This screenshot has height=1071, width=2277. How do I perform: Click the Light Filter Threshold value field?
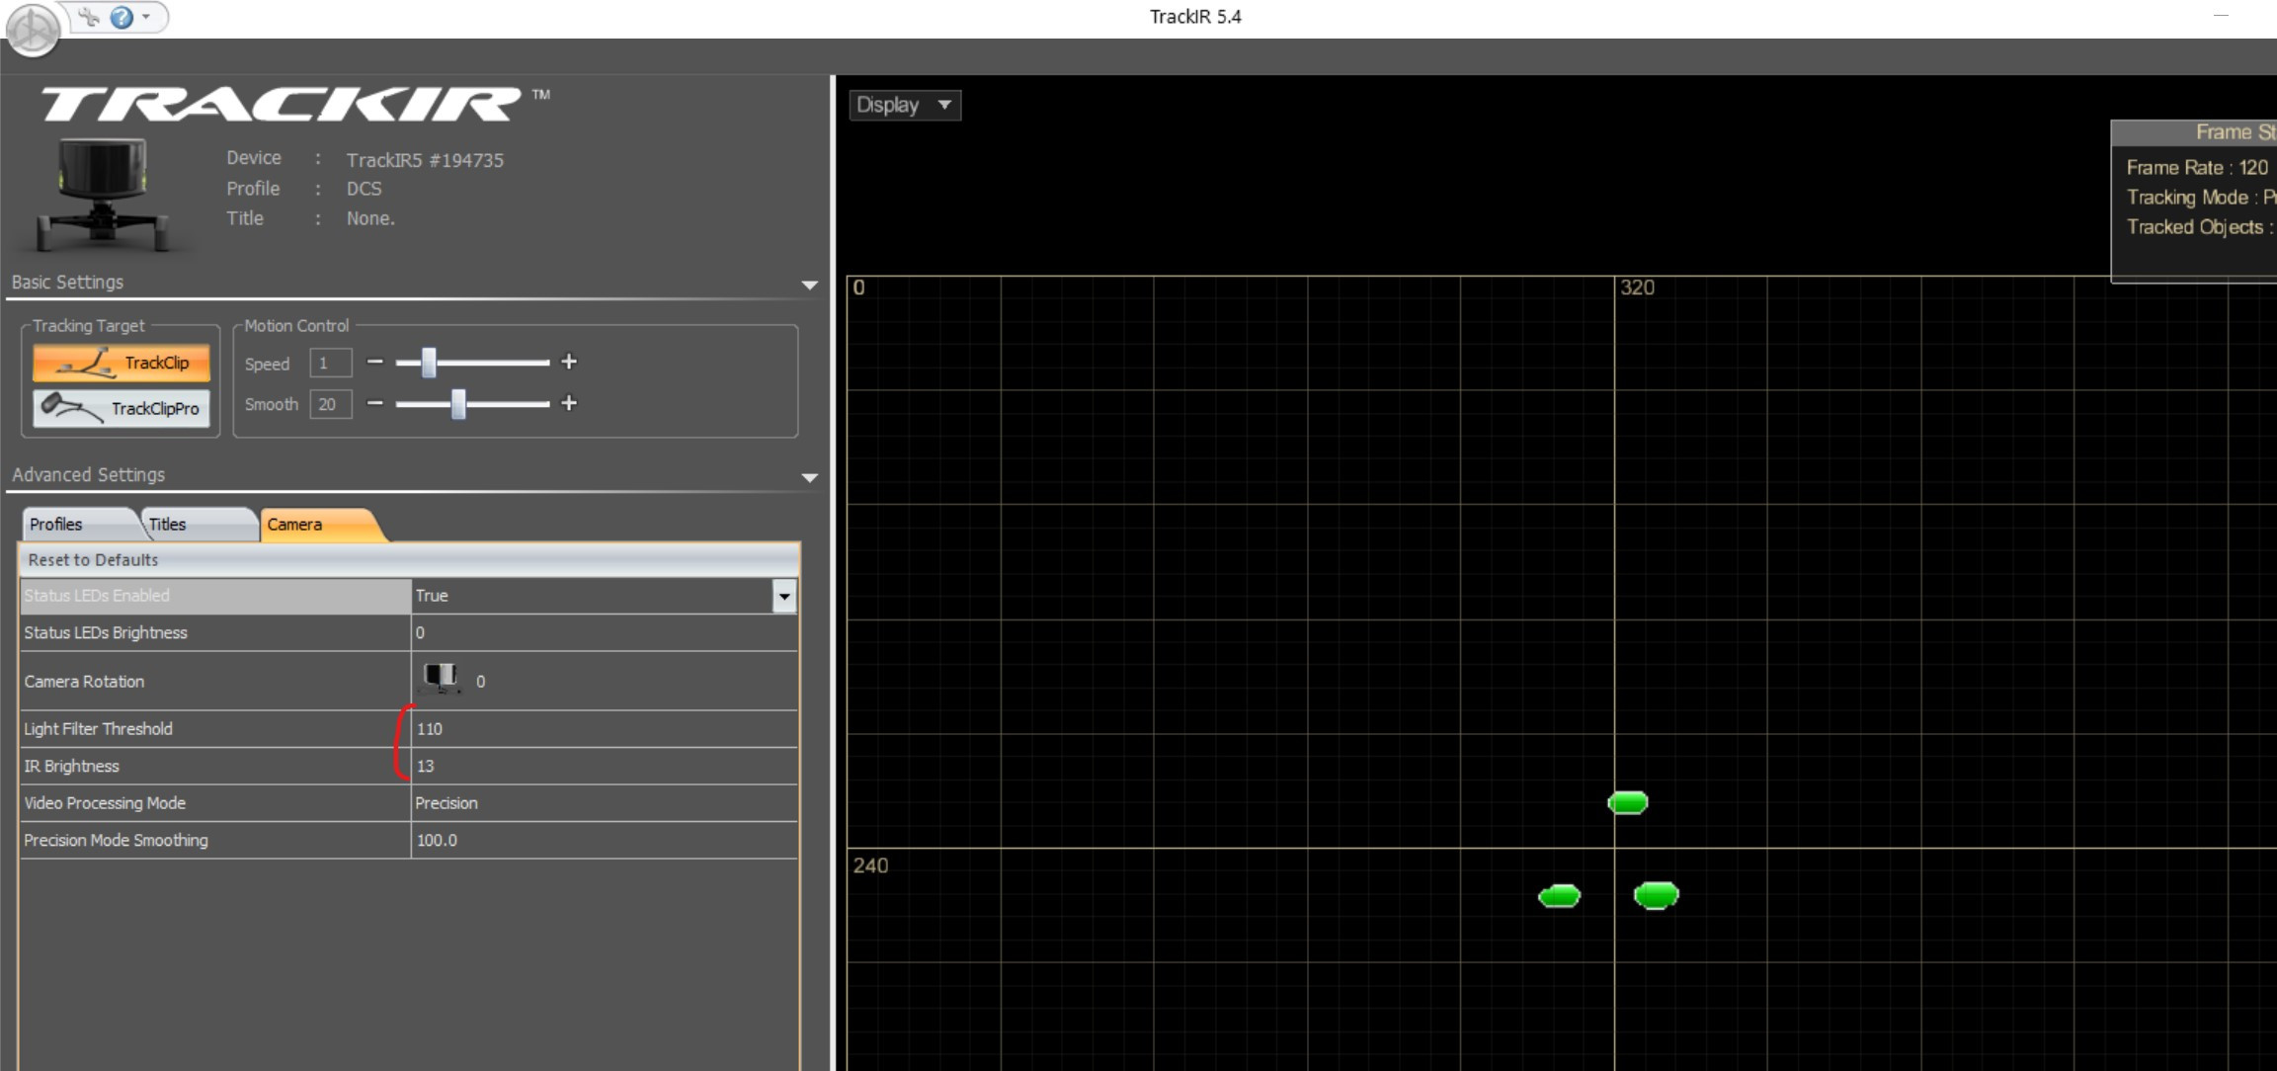coord(605,729)
